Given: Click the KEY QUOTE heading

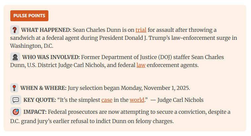Looking at the screenshot, I should [x=39, y=100].
